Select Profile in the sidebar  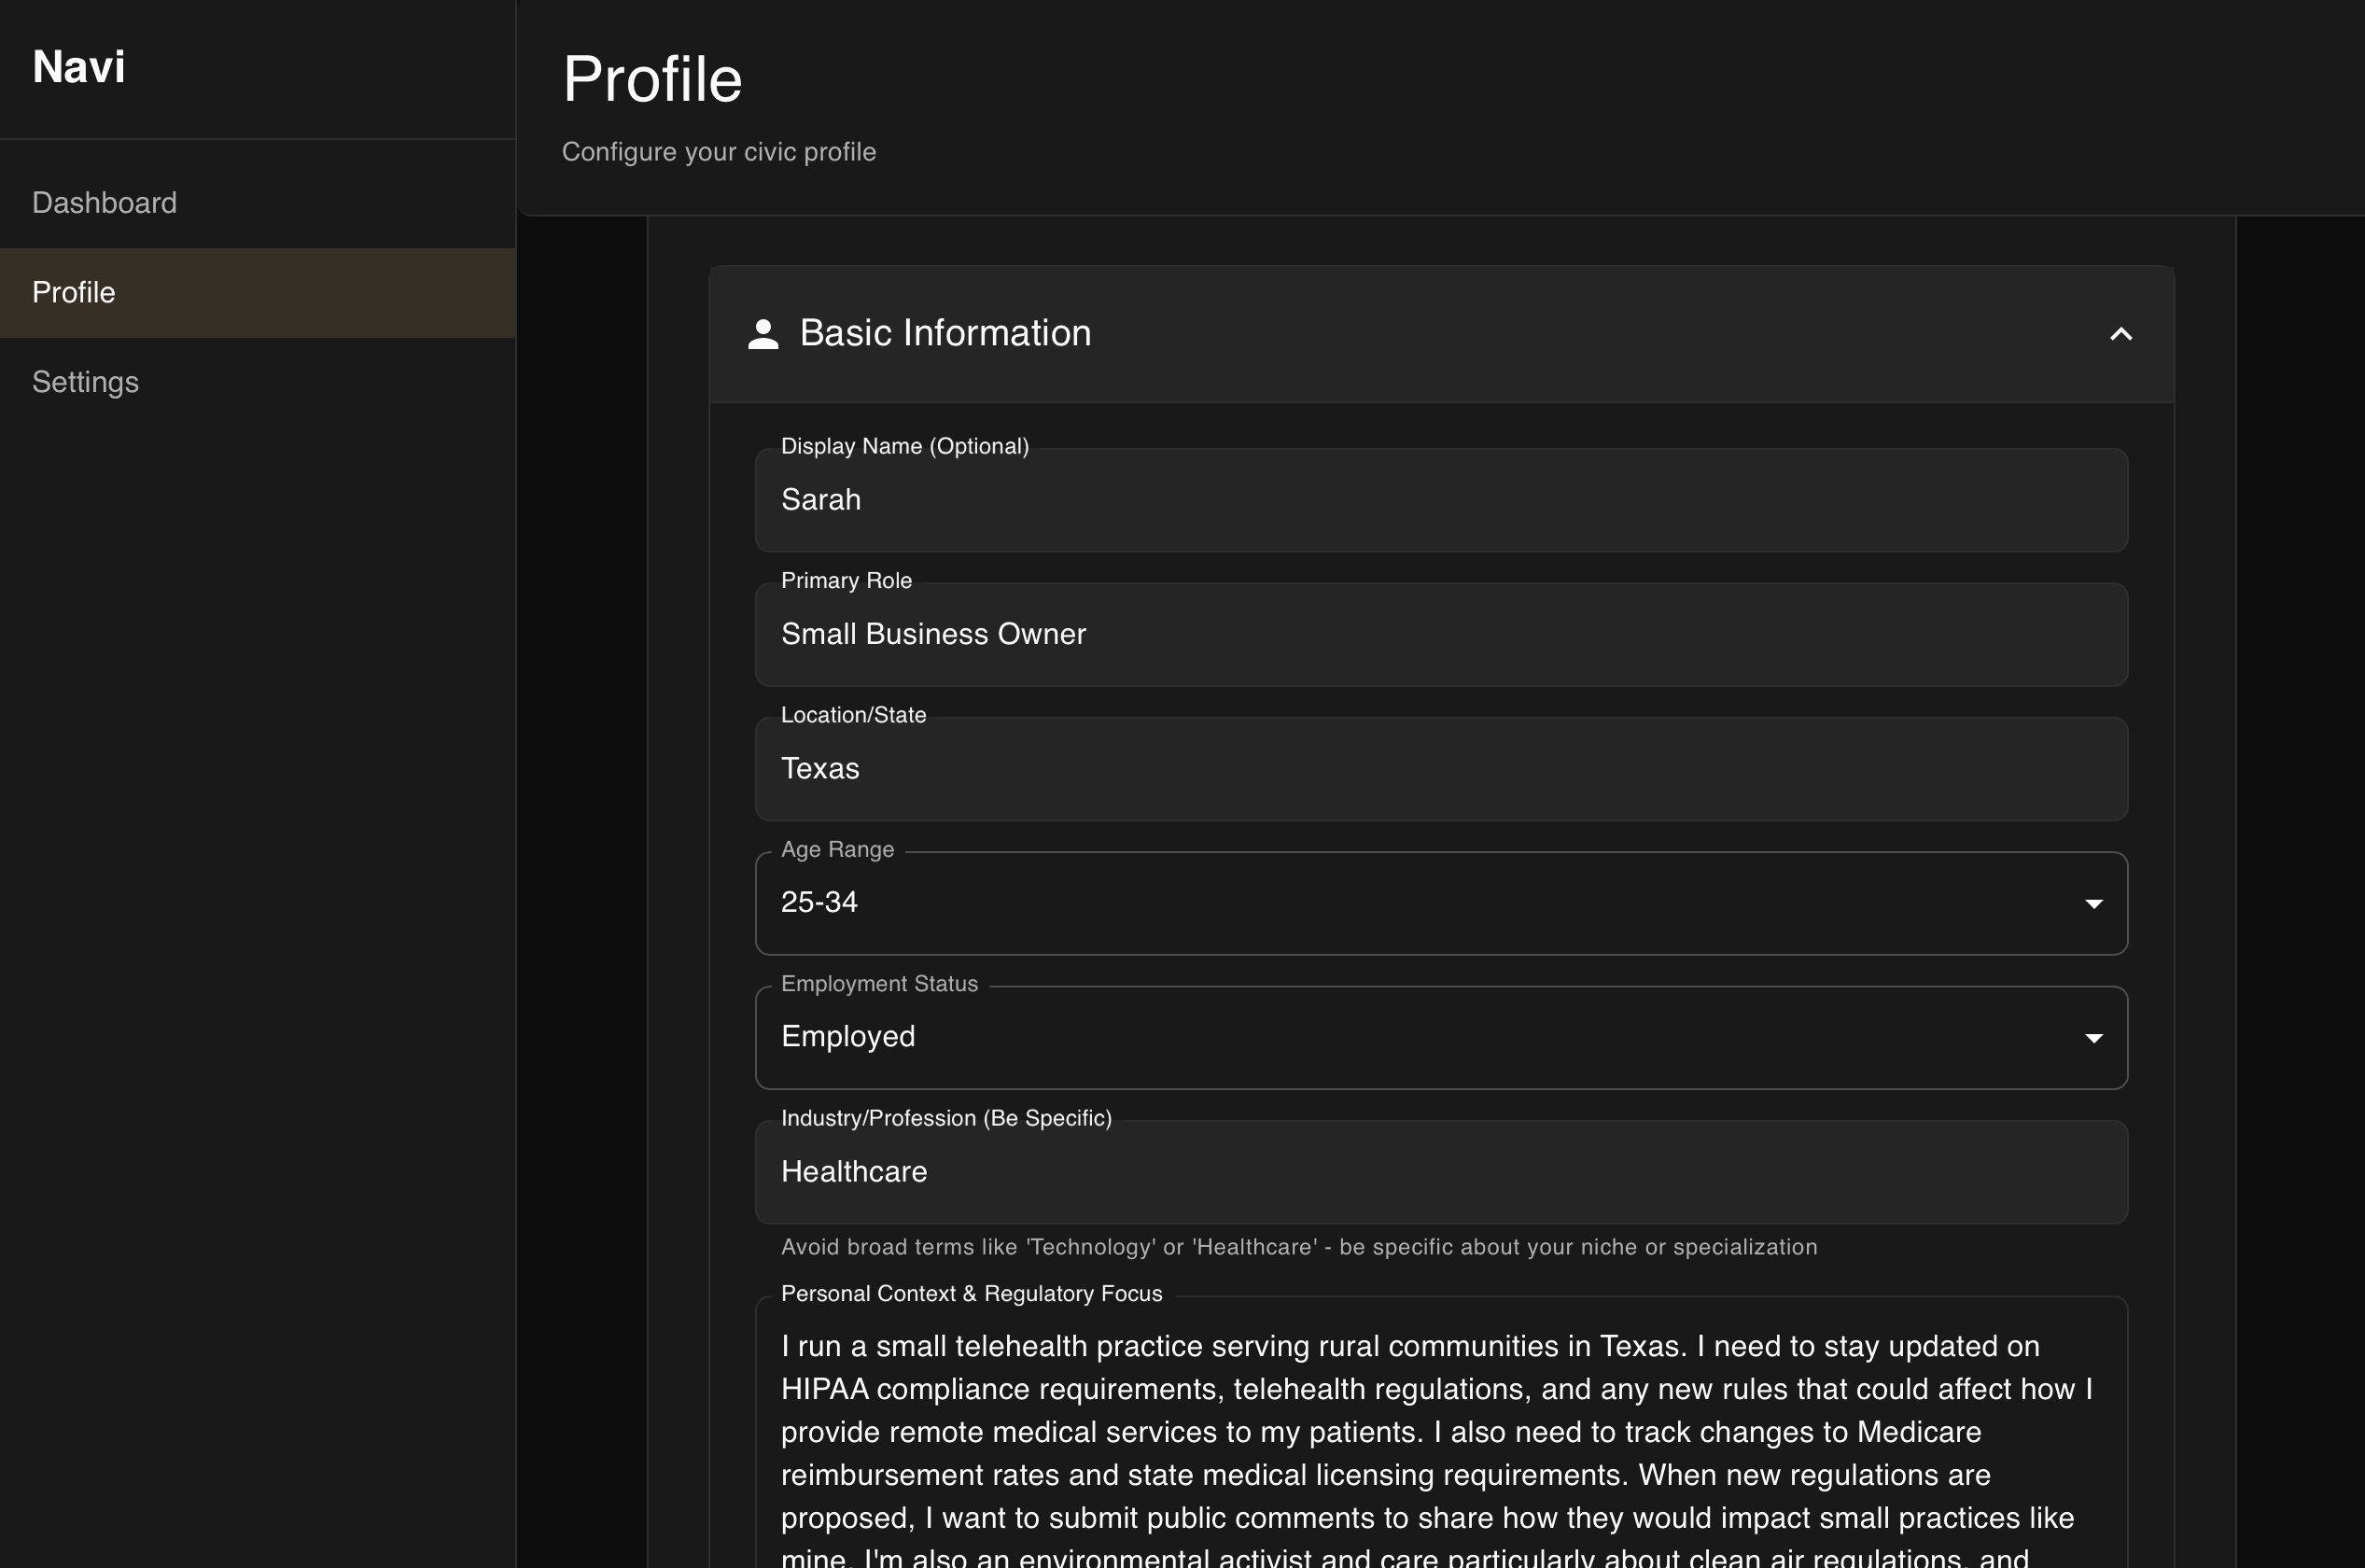[74, 293]
